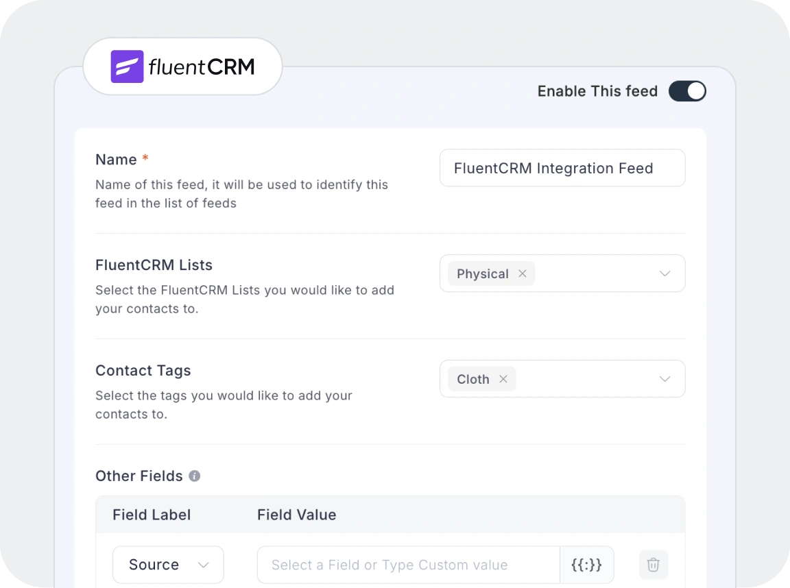This screenshot has height=588, width=790.
Task: Click the purple FluentCRM logo icon
Action: [x=128, y=66]
